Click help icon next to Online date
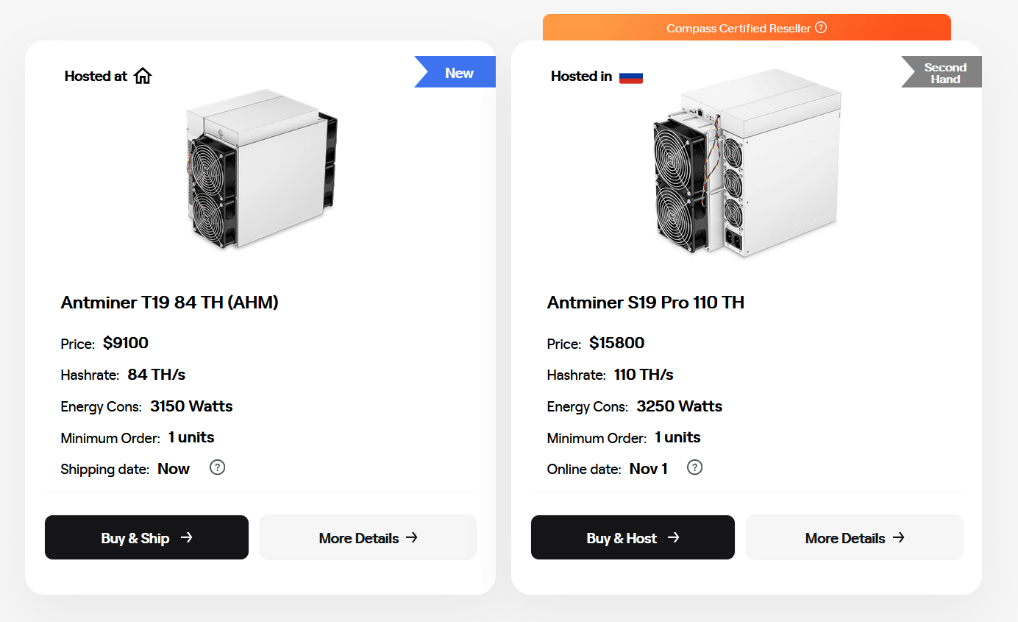 click(694, 467)
